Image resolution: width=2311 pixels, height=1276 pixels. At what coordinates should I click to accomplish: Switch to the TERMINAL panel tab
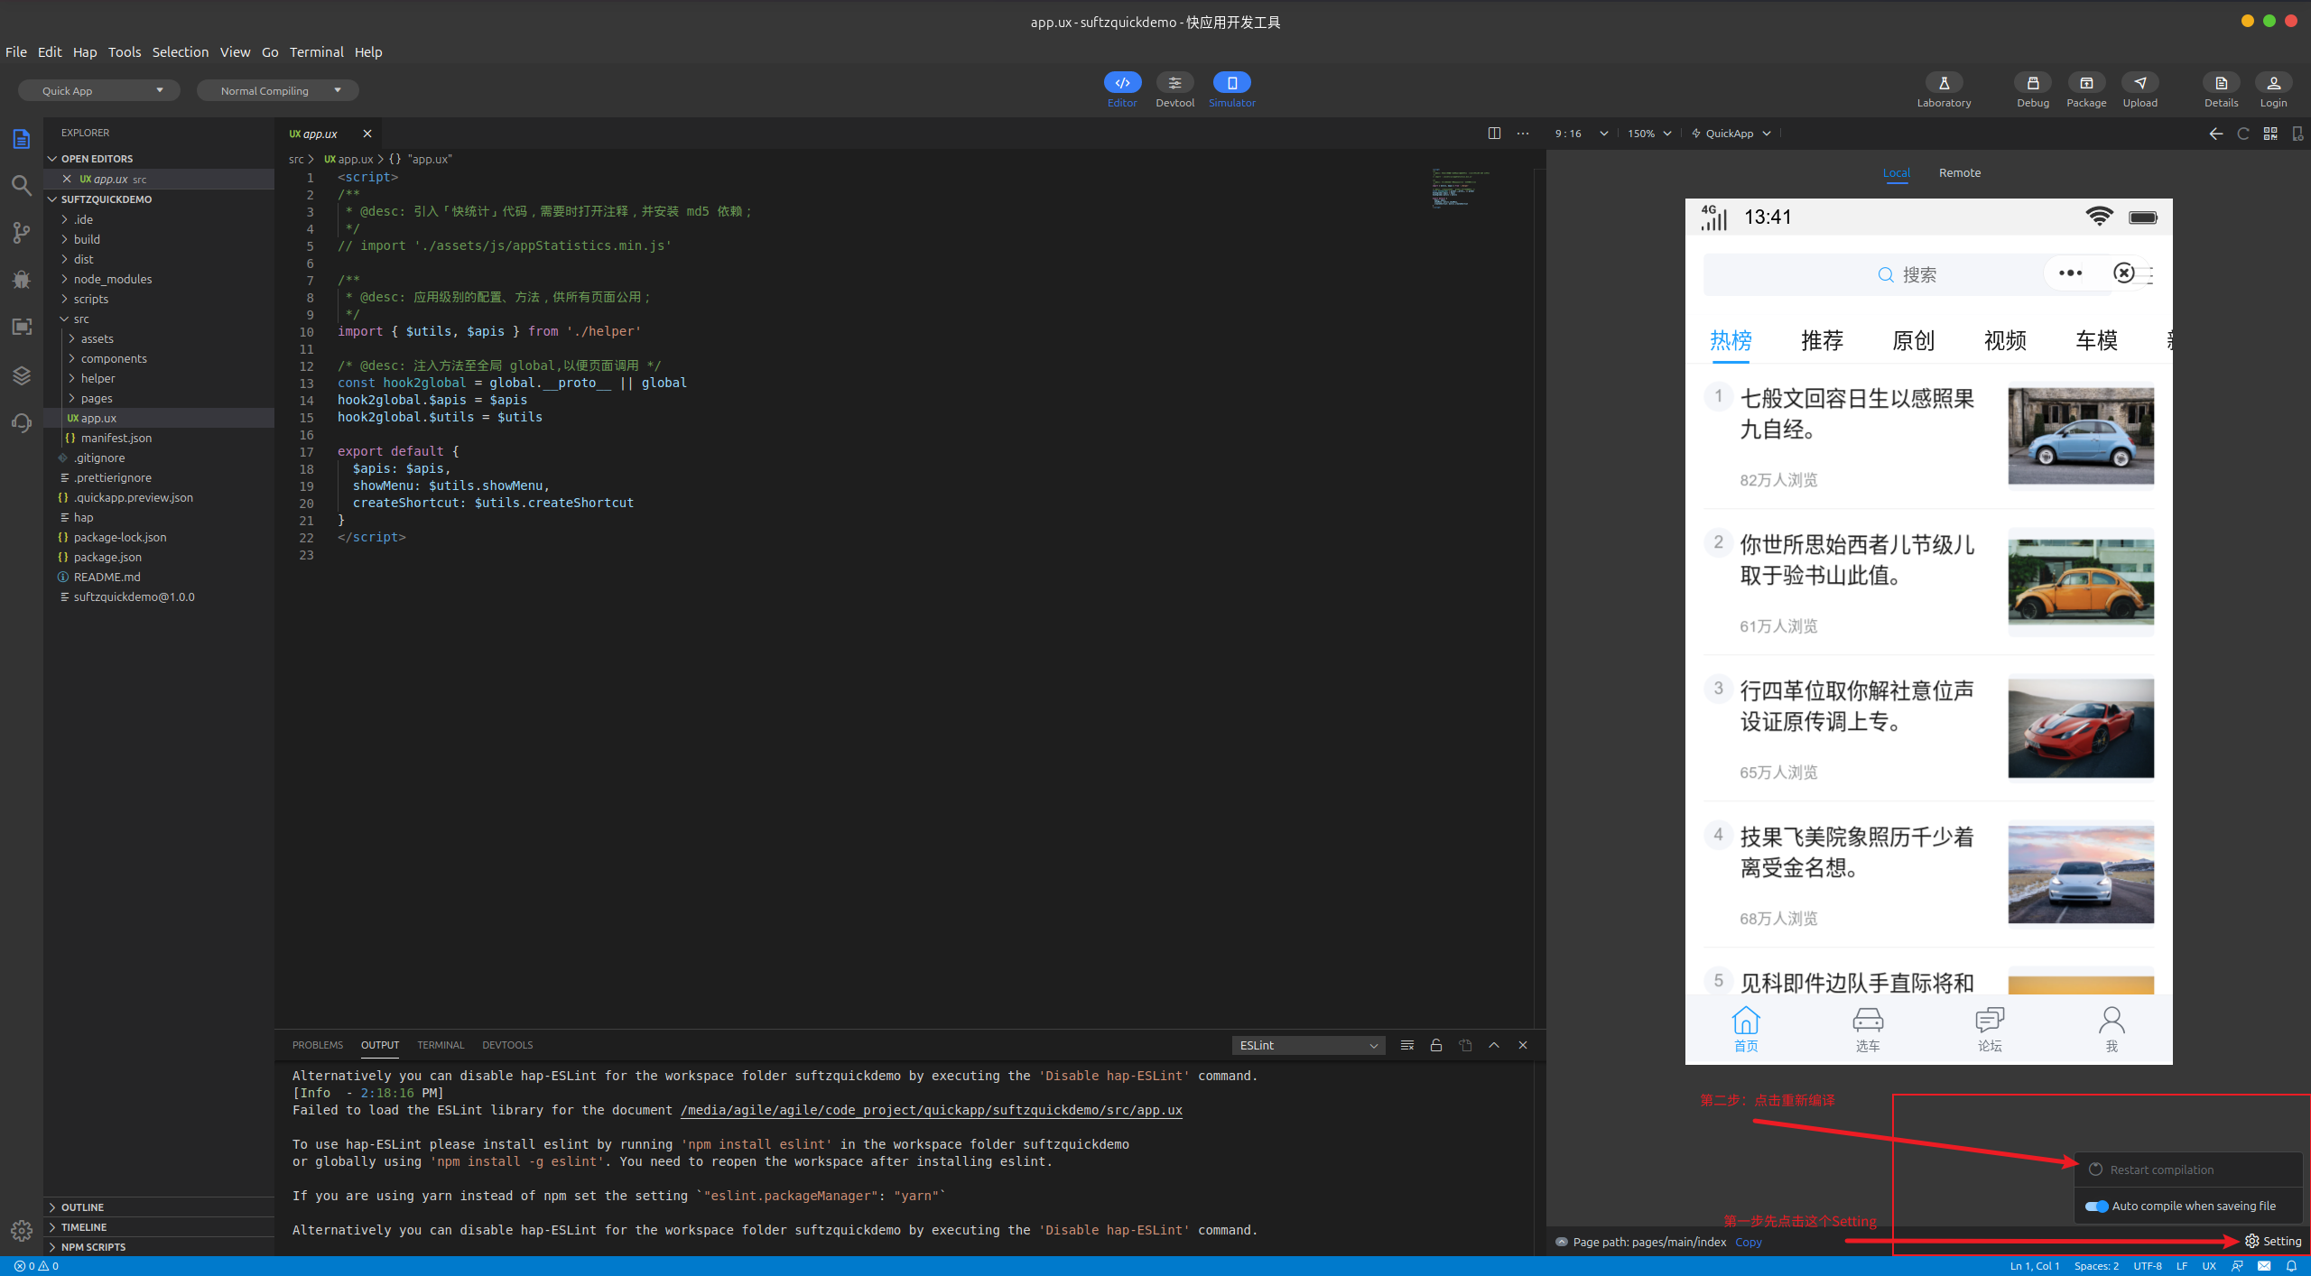pyautogui.click(x=440, y=1045)
